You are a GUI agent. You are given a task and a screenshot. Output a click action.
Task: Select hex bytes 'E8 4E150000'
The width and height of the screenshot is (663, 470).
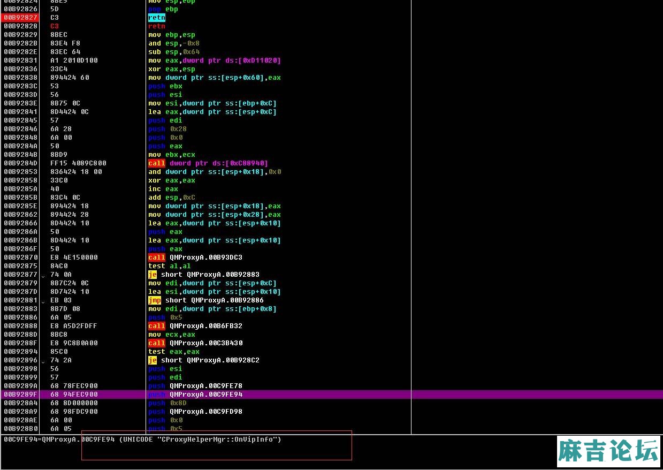(x=74, y=257)
